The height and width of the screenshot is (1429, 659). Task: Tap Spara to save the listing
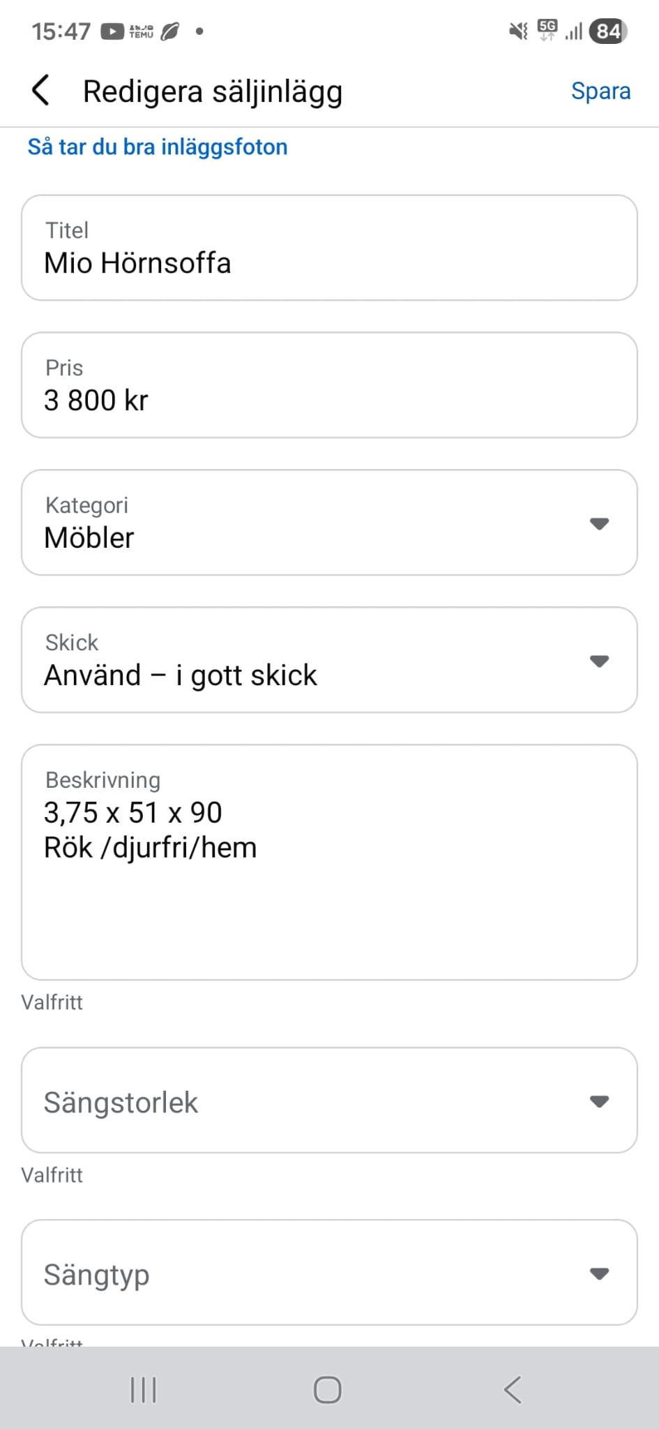[x=600, y=91]
